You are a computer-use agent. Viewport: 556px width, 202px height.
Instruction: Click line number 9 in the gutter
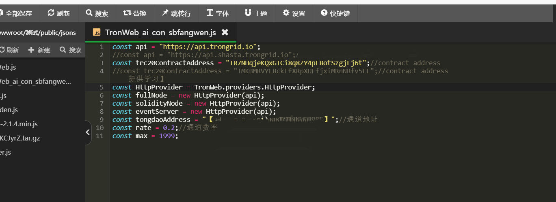tap(102, 119)
